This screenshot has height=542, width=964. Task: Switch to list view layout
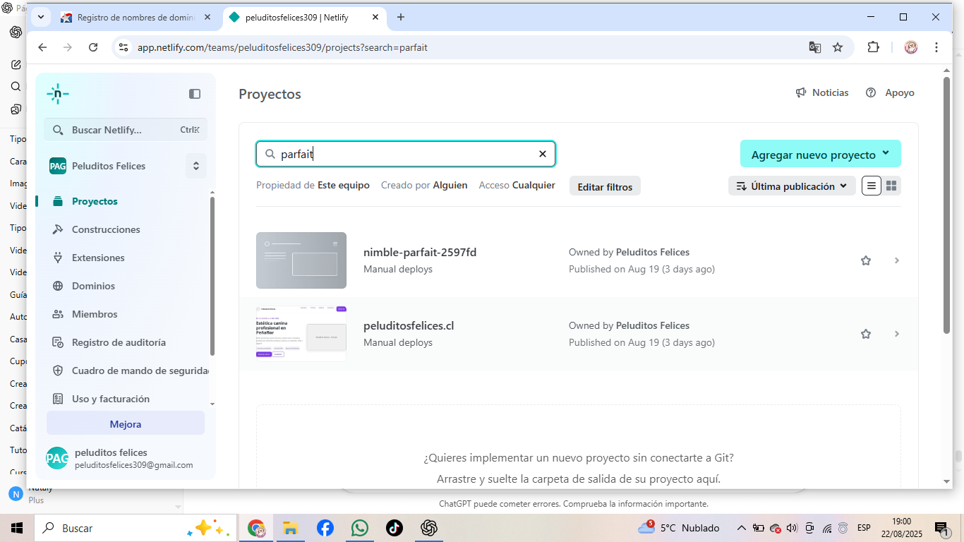(872, 186)
